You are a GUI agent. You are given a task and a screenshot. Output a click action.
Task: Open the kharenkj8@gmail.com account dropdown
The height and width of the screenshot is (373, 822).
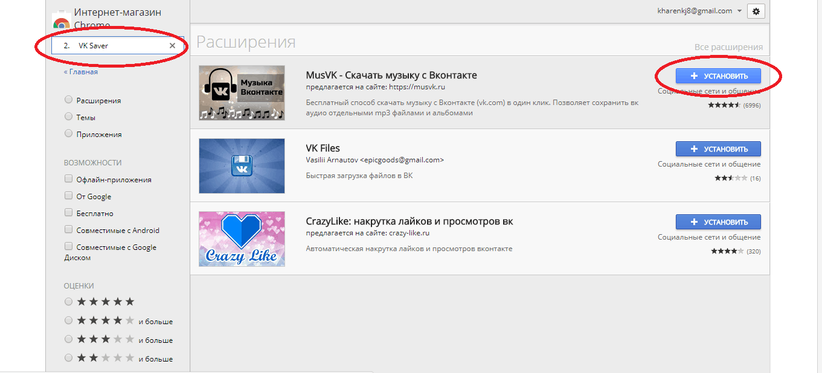700,11
